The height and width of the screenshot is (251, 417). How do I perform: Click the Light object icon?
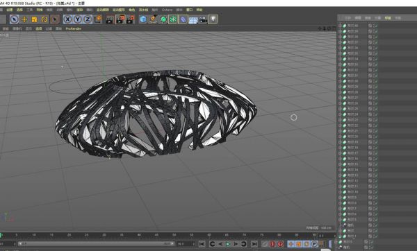coord(213,19)
